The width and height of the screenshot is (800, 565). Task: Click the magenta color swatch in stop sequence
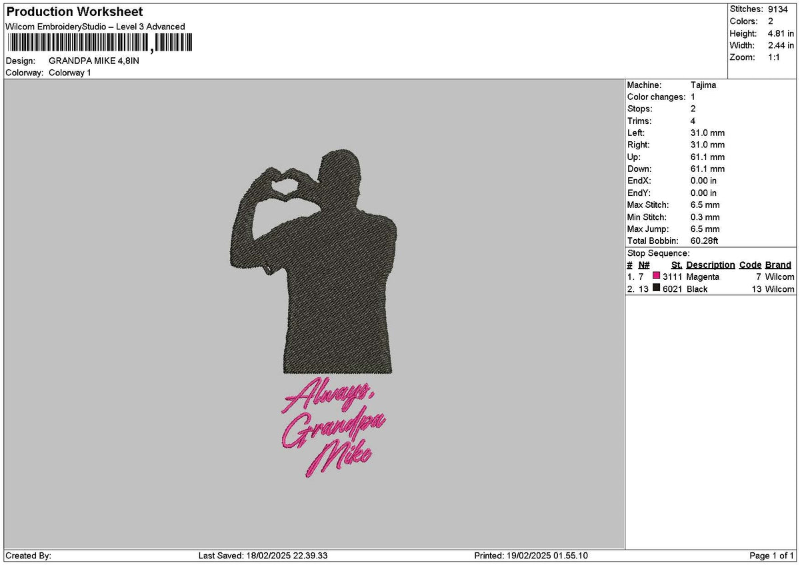pyautogui.click(x=657, y=276)
